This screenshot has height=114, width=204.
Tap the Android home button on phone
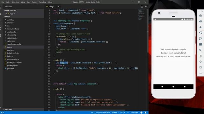pyautogui.click(x=173, y=86)
